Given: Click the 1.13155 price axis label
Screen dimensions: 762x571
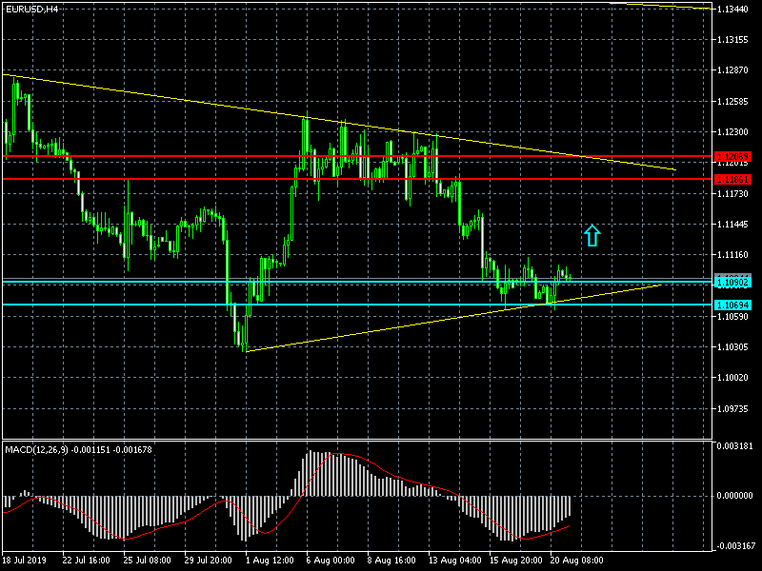Looking at the screenshot, I should (732, 40).
